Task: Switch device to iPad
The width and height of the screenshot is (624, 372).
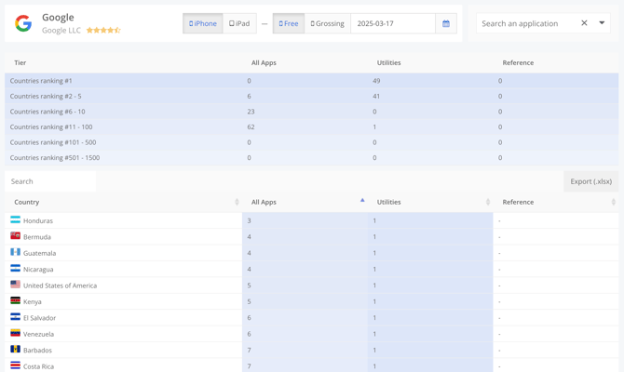Action: 239,23
